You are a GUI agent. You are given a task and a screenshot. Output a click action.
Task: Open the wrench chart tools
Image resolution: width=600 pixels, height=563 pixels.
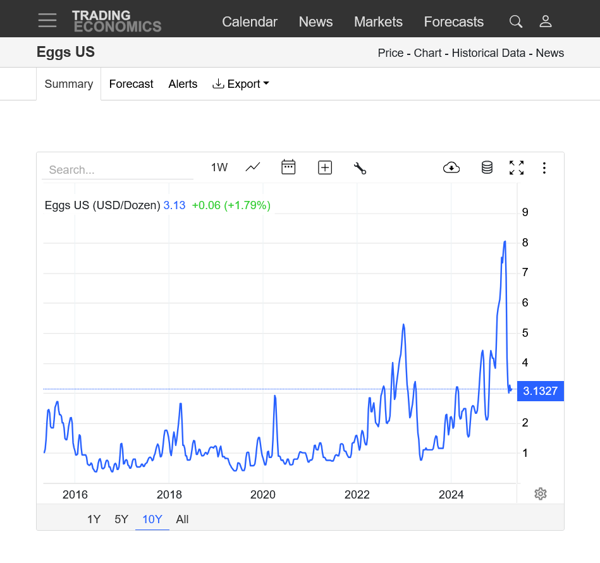(360, 168)
